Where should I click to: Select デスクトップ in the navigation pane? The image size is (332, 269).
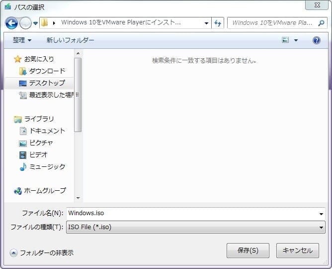click(47, 83)
